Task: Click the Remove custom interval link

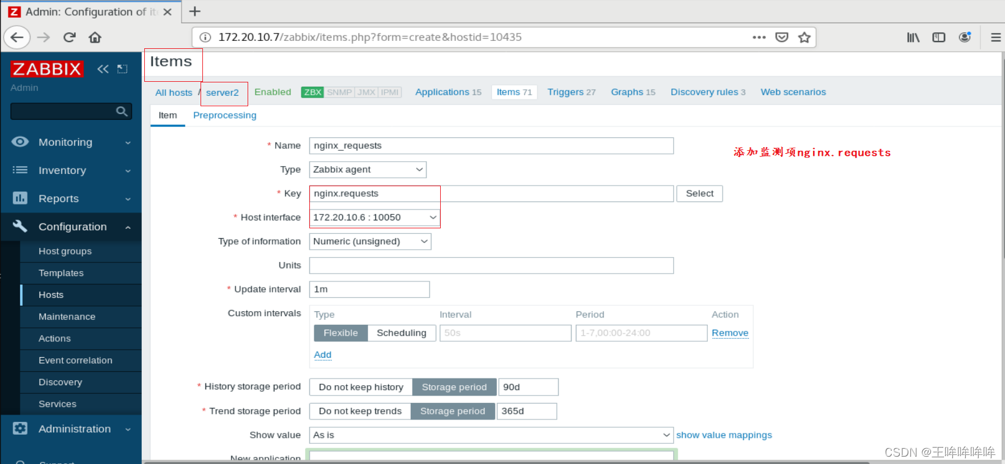Action: click(730, 333)
